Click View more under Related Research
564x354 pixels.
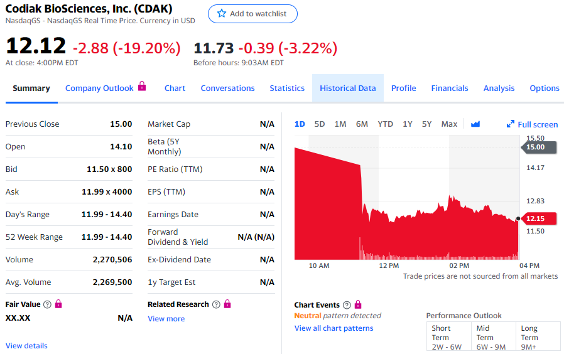[166, 319]
